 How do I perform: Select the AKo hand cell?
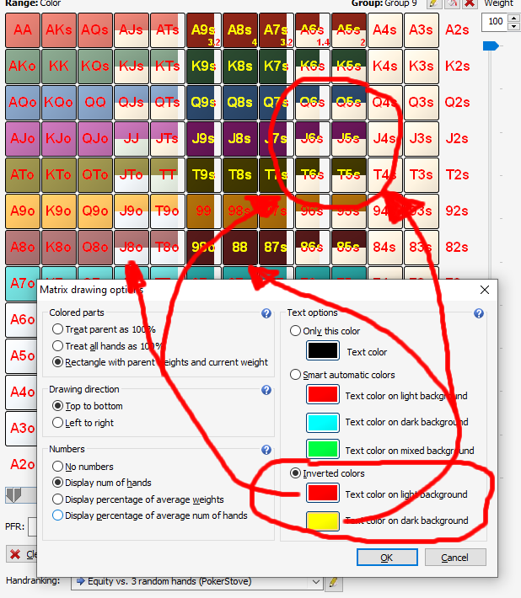tap(23, 67)
